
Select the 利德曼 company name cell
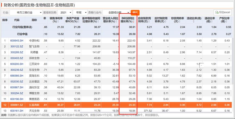(x=34, y=52)
